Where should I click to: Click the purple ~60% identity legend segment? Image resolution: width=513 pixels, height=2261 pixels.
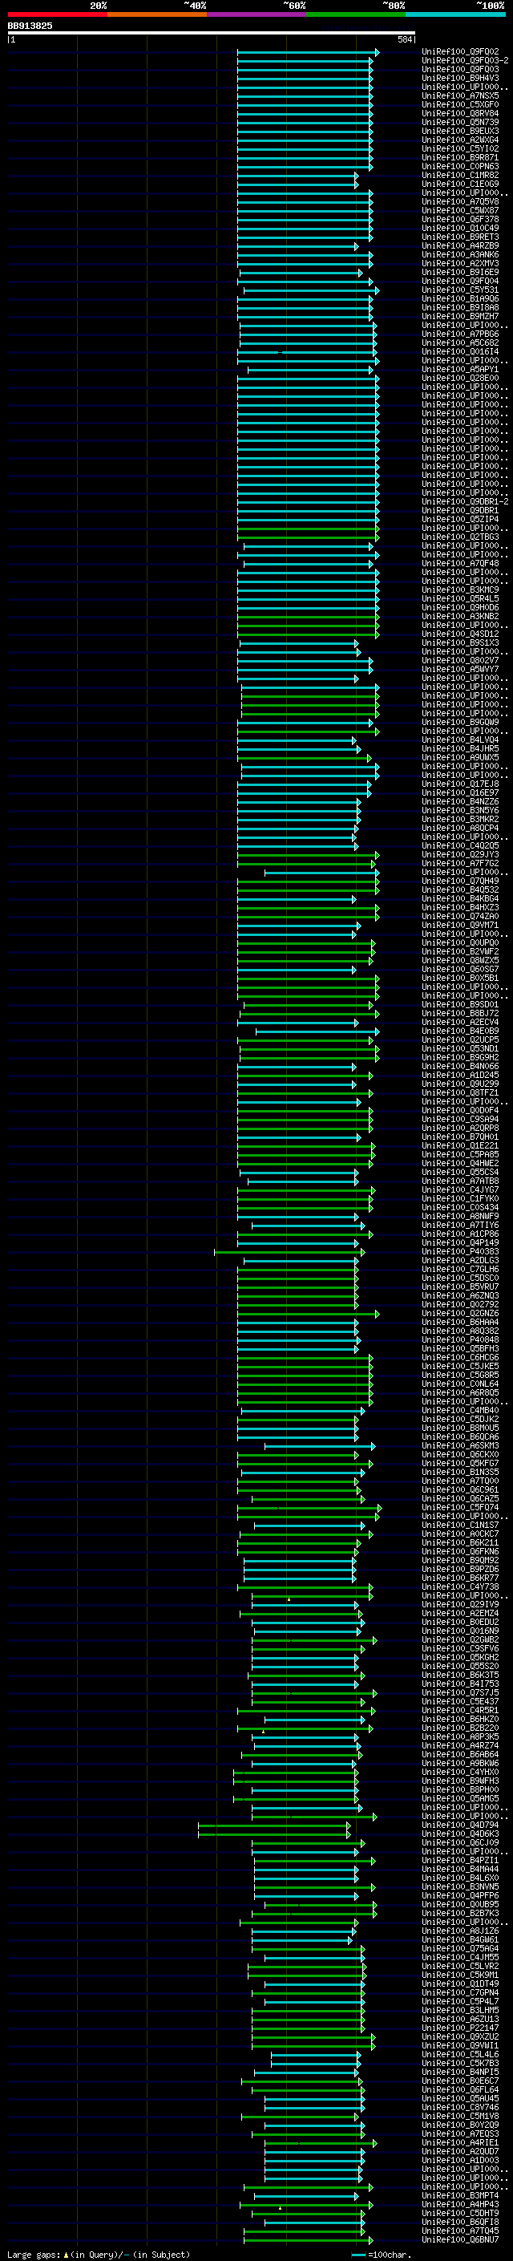coord(256,15)
